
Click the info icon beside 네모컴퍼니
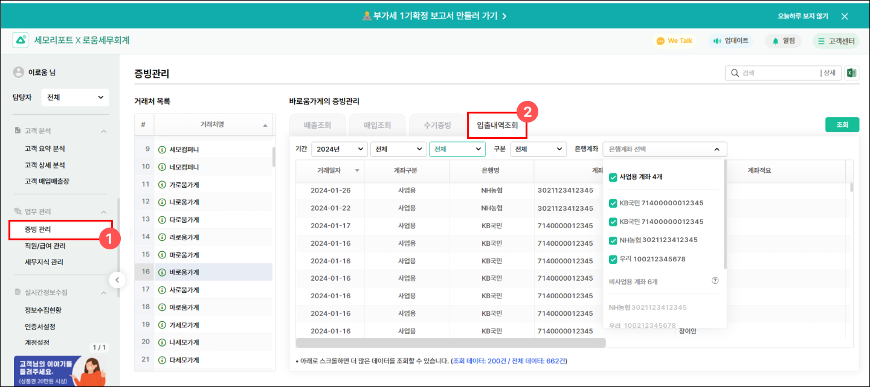point(162,167)
